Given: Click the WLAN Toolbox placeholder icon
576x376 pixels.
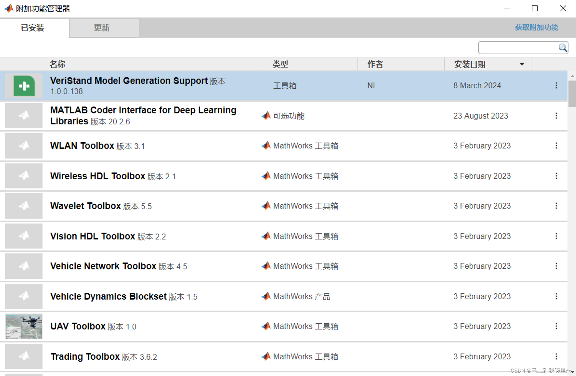Looking at the screenshot, I should tap(24, 146).
